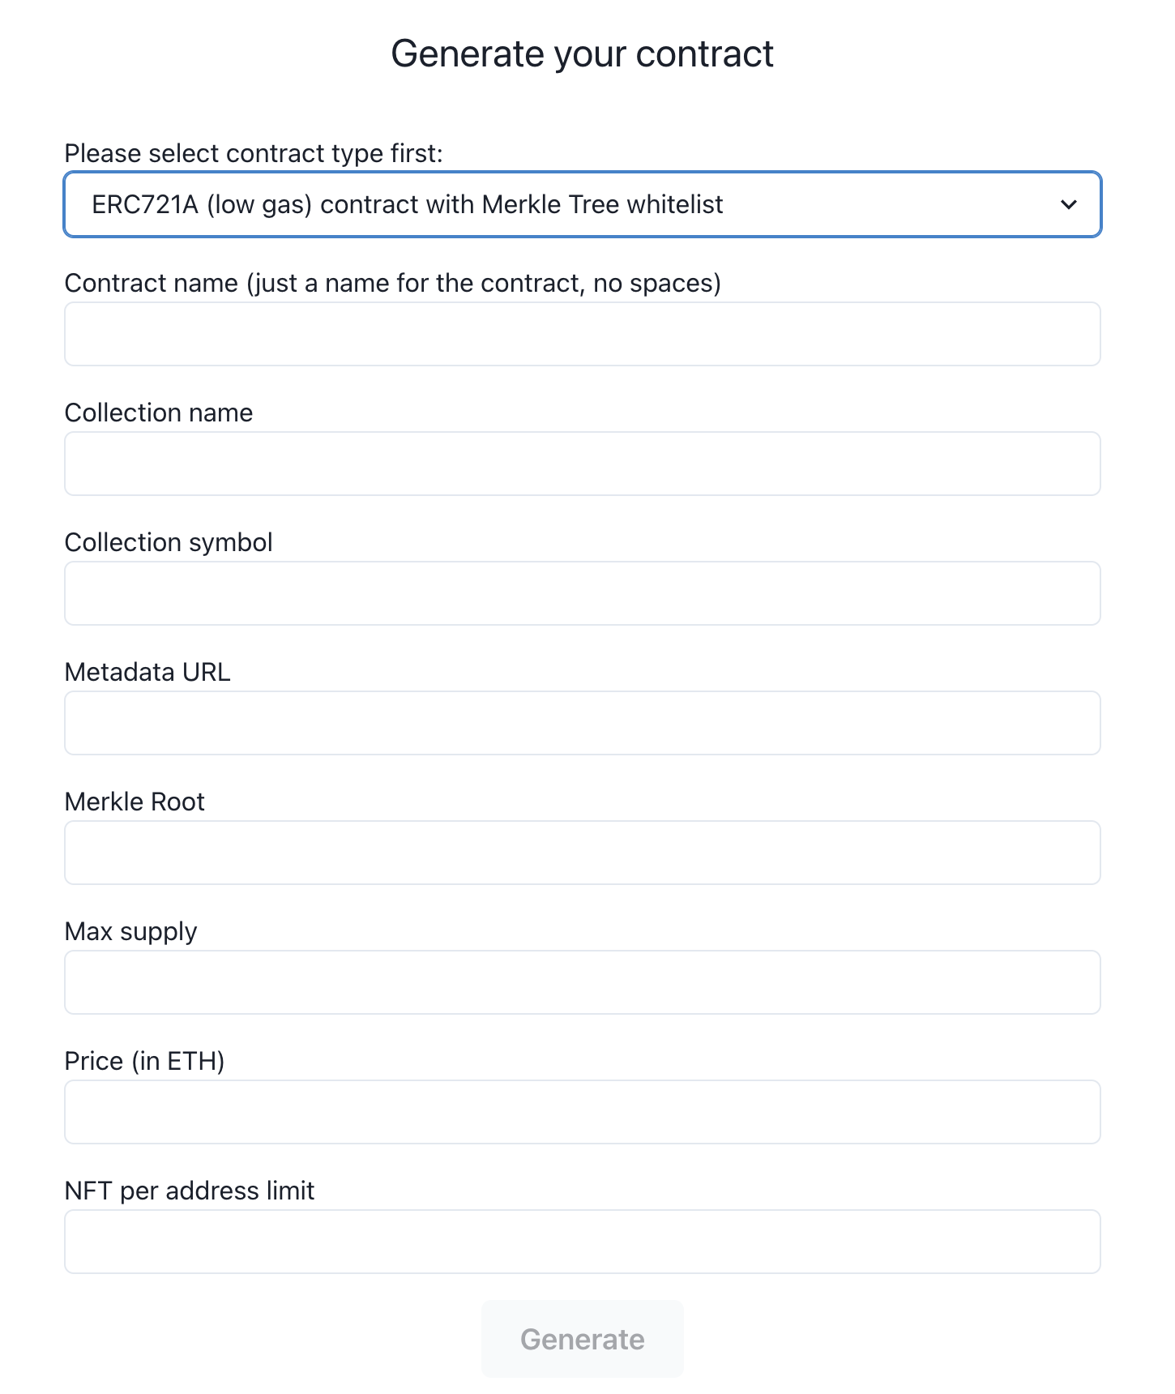Click the Collection name label

[x=159, y=413]
